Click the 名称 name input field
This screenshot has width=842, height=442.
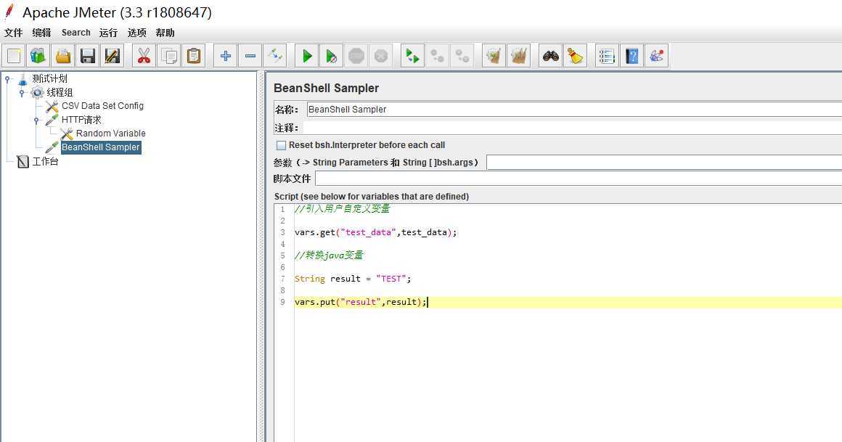pos(574,110)
